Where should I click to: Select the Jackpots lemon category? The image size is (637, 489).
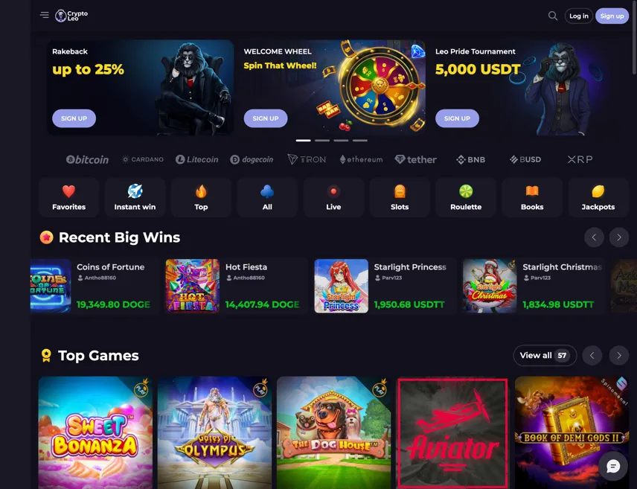[598, 197]
